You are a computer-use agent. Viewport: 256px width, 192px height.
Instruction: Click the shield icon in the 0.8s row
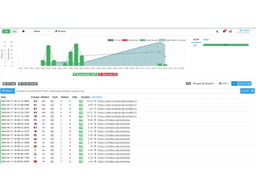coord(95,120)
